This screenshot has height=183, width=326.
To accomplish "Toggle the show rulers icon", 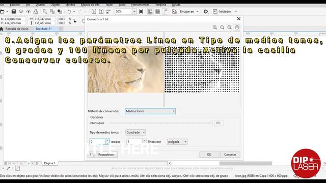I will [150, 11].
